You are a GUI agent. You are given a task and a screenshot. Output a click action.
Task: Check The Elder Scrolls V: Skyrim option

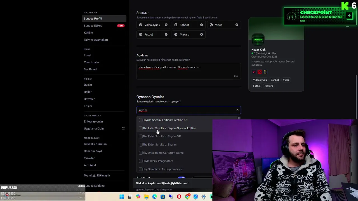pyautogui.click(x=141, y=145)
